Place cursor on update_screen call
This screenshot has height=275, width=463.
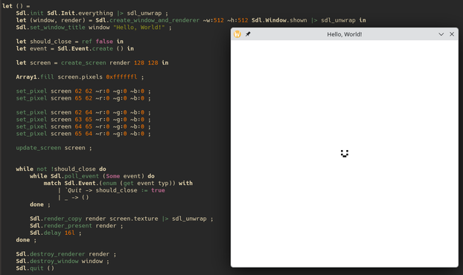pos(39,148)
